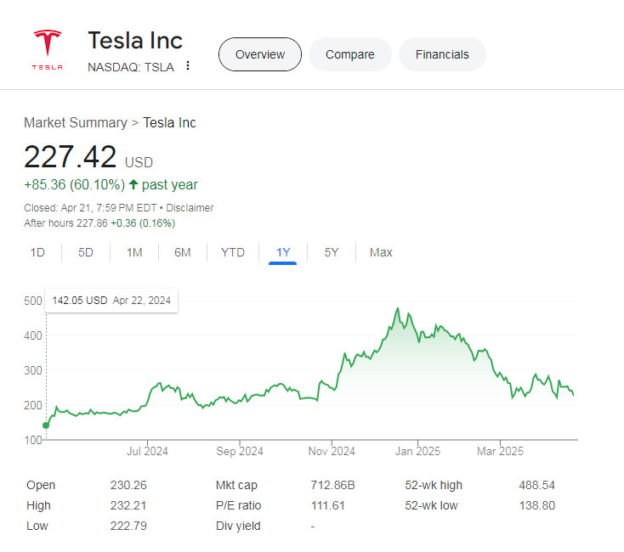Open the three-dot options menu beside TSLA
This screenshot has height=552, width=624.
pyautogui.click(x=188, y=66)
